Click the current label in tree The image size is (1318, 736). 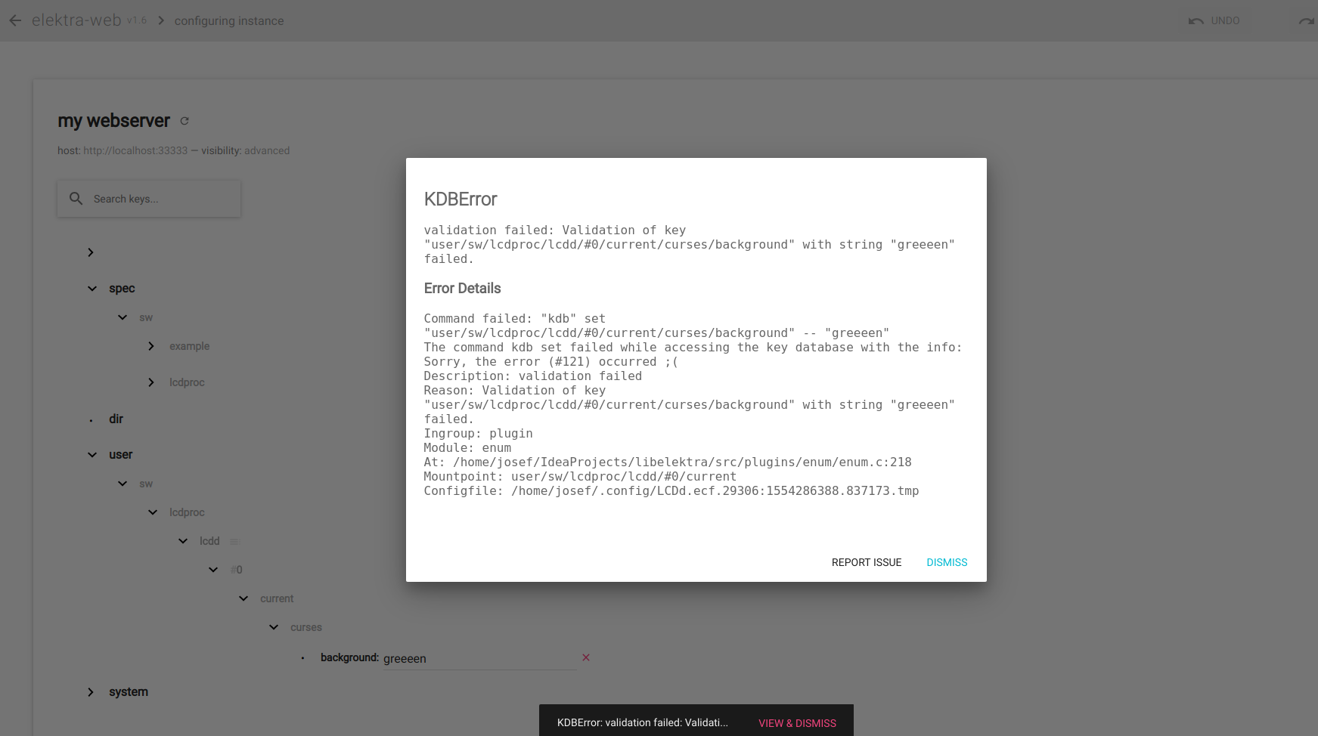pyautogui.click(x=277, y=598)
